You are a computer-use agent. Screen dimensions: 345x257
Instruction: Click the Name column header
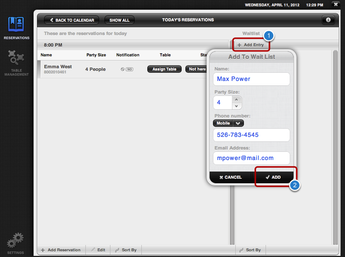pyautogui.click(x=46, y=55)
